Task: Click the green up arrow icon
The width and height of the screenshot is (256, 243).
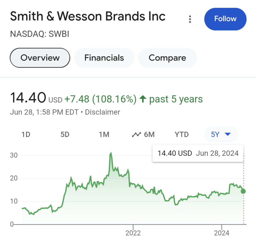Action: tap(143, 99)
